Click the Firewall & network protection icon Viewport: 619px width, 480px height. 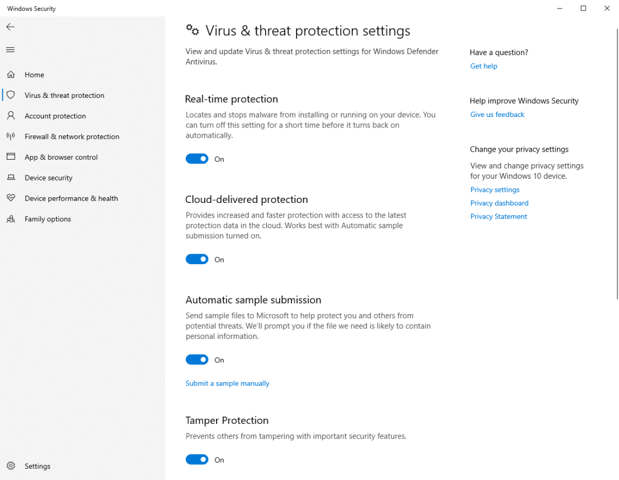11,137
